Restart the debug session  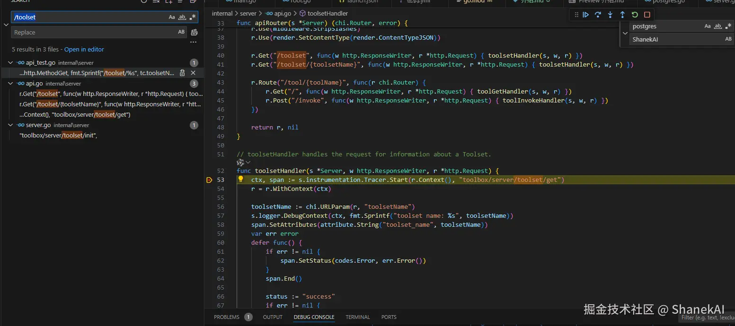[x=635, y=15]
